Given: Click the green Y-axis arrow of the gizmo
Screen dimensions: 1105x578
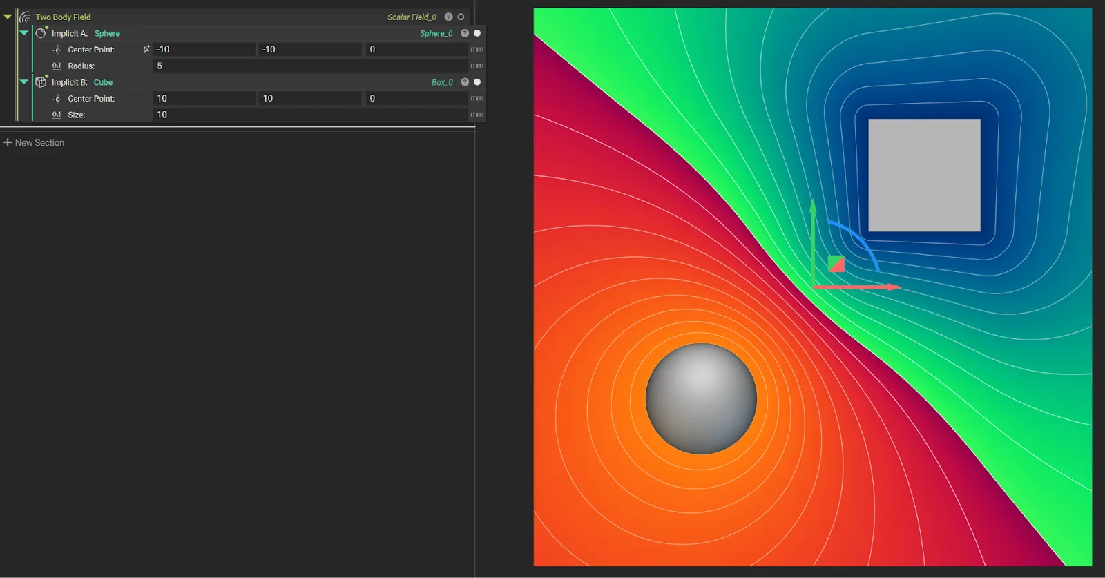Looking at the screenshot, I should pos(813,242).
